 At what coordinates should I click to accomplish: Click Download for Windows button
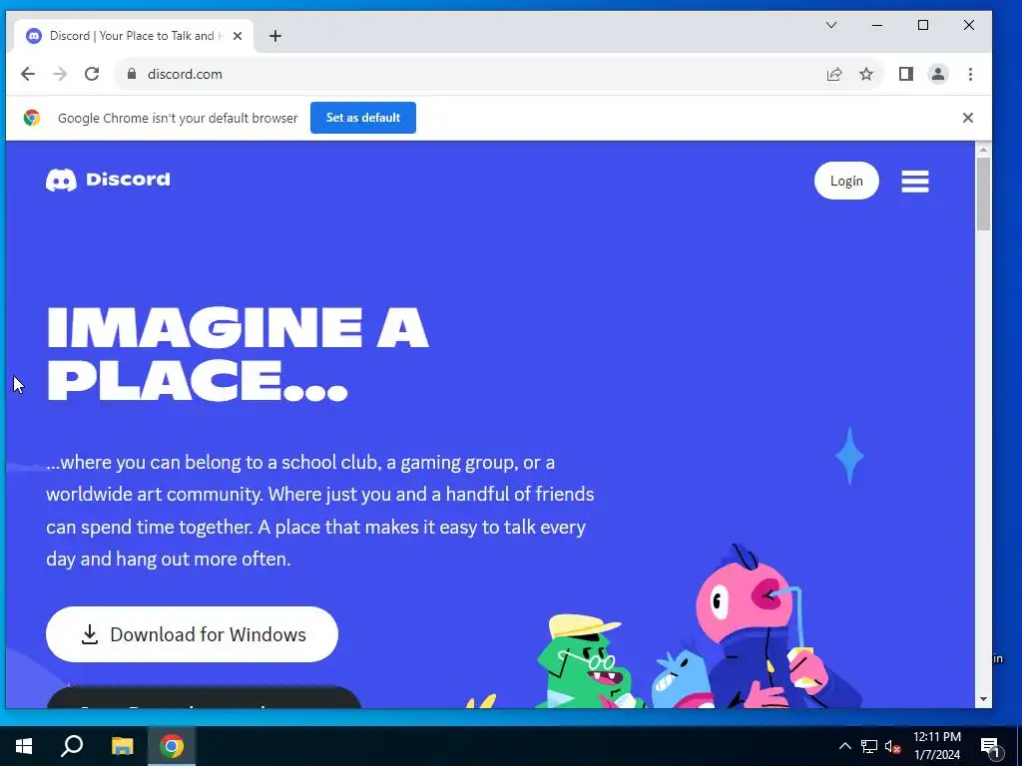click(x=192, y=633)
